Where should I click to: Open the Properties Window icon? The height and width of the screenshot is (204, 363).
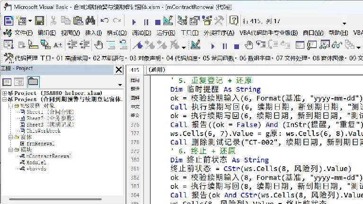pyautogui.click(x=195, y=21)
